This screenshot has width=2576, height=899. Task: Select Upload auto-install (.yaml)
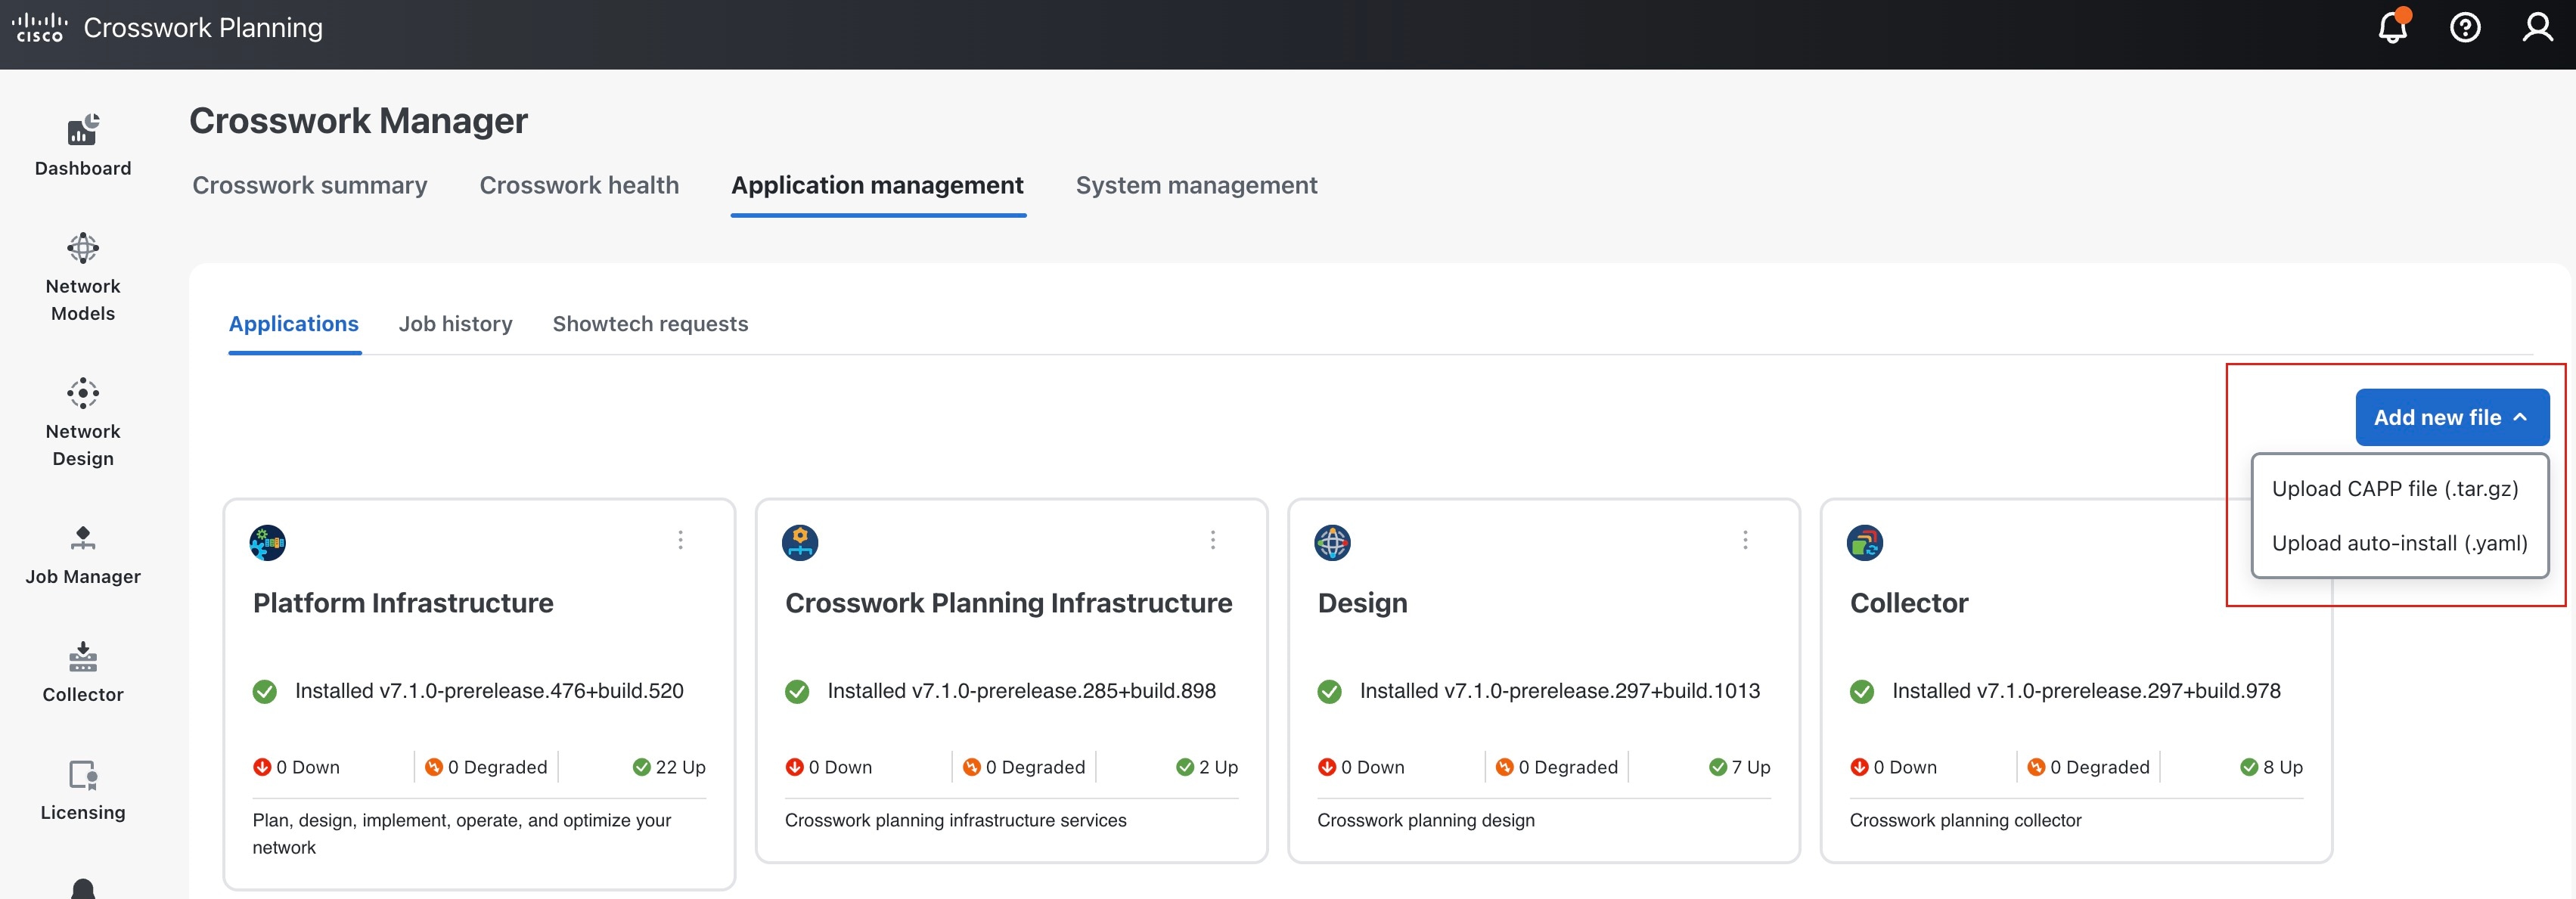click(2399, 543)
